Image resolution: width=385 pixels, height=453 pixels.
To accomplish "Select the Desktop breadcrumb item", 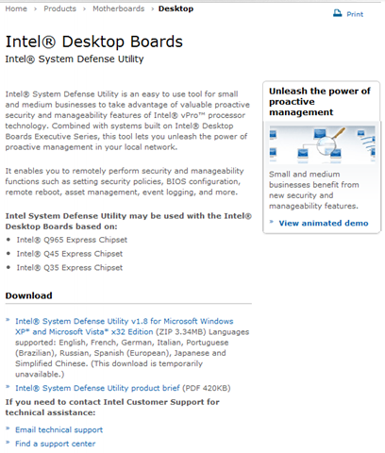I will [x=176, y=8].
